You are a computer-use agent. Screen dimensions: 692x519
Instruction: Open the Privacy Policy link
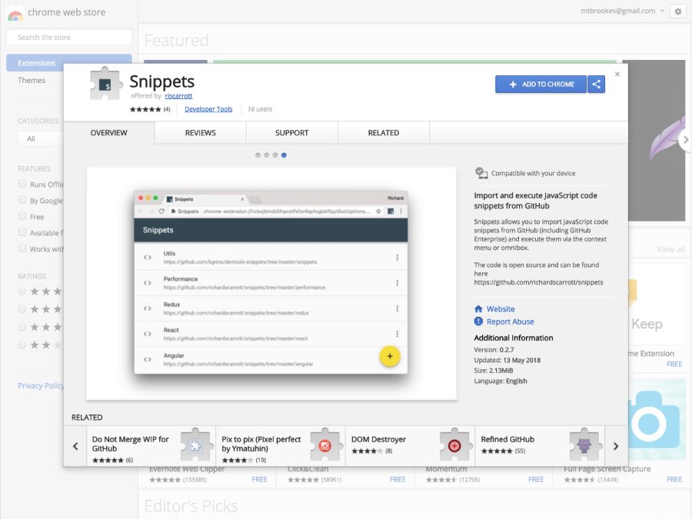[40, 385]
